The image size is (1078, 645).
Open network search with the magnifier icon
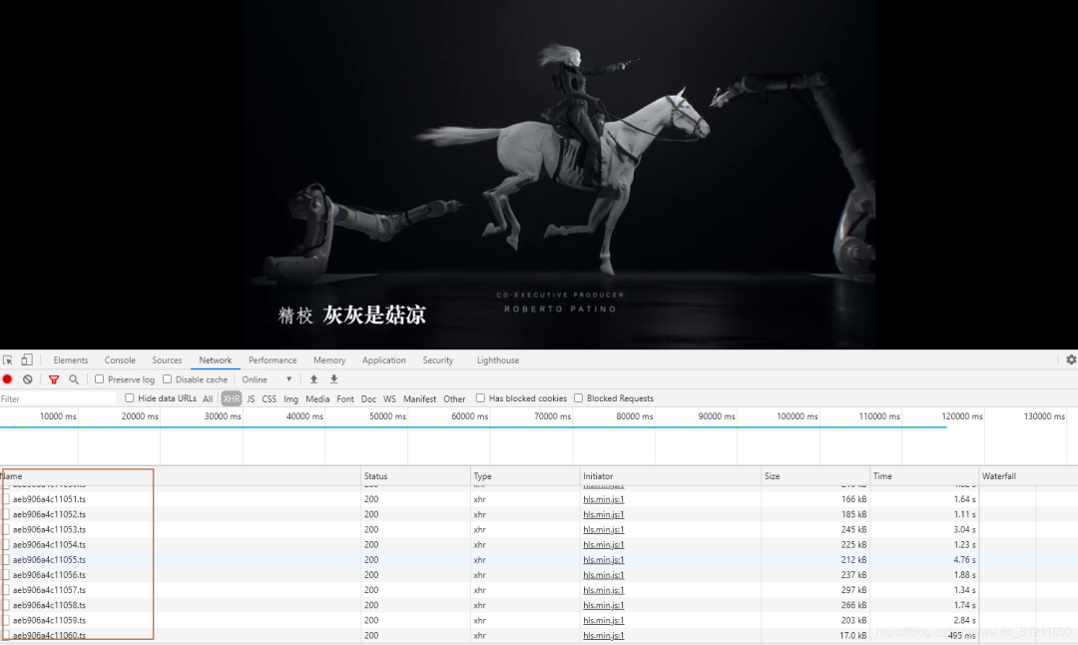pos(74,378)
